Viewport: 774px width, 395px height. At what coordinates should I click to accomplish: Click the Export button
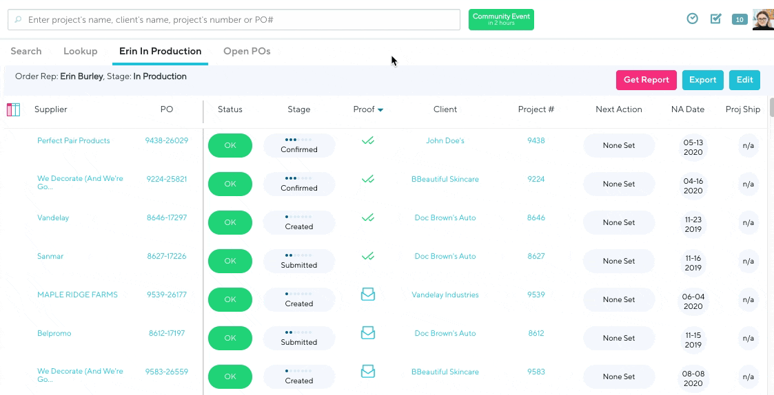point(702,80)
